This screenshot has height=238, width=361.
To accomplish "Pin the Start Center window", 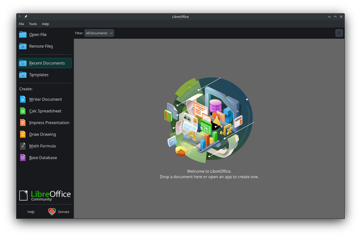I will [x=26, y=17].
